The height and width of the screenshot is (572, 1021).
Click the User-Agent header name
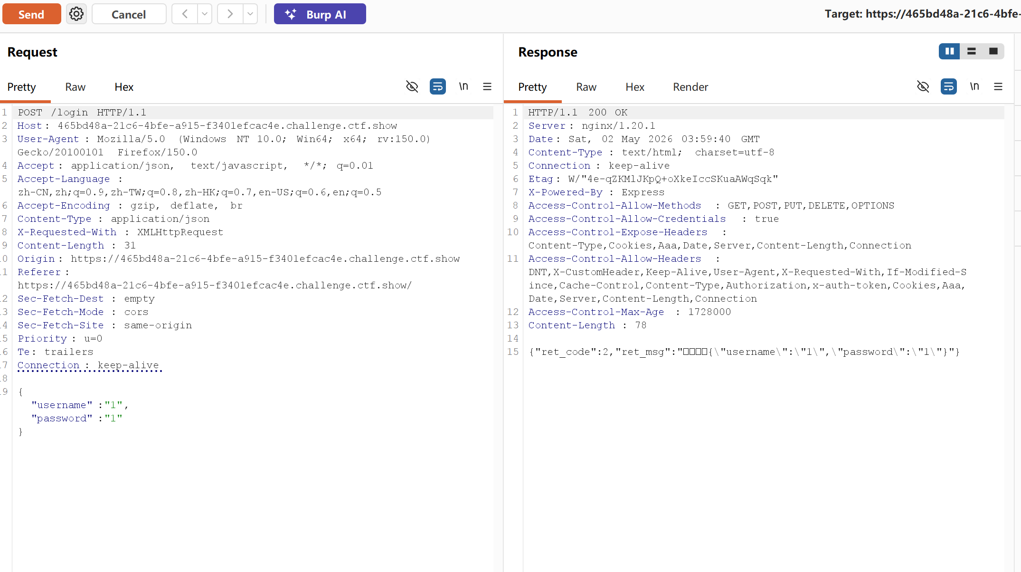pos(48,139)
